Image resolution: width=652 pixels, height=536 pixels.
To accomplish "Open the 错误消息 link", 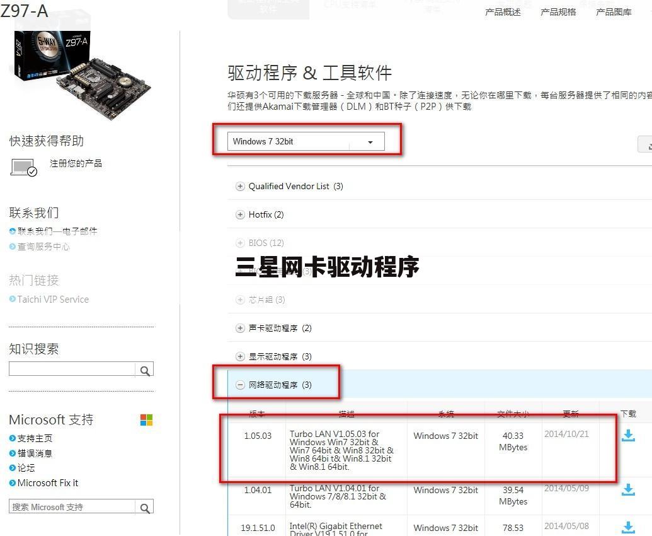I will [35, 453].
